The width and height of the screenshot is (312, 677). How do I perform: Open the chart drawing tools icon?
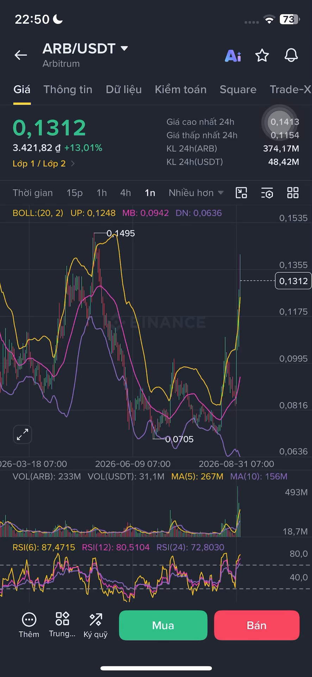point(241,193)
